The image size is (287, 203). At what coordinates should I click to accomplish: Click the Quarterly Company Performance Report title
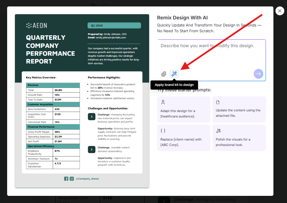(x=50, y=50)
